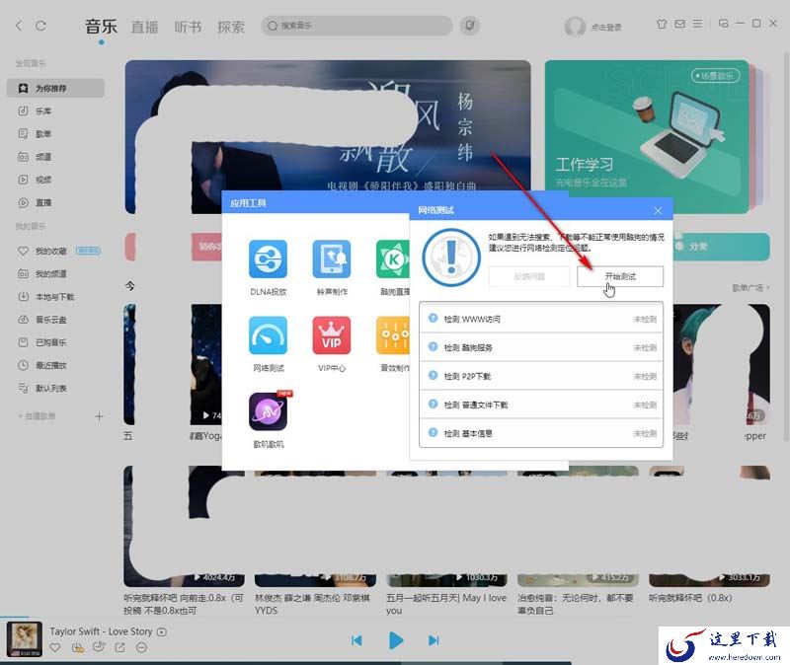Open the MV icon beside Love Story
The width and height of the screenshot is (790, 665).
pos(162,631)
